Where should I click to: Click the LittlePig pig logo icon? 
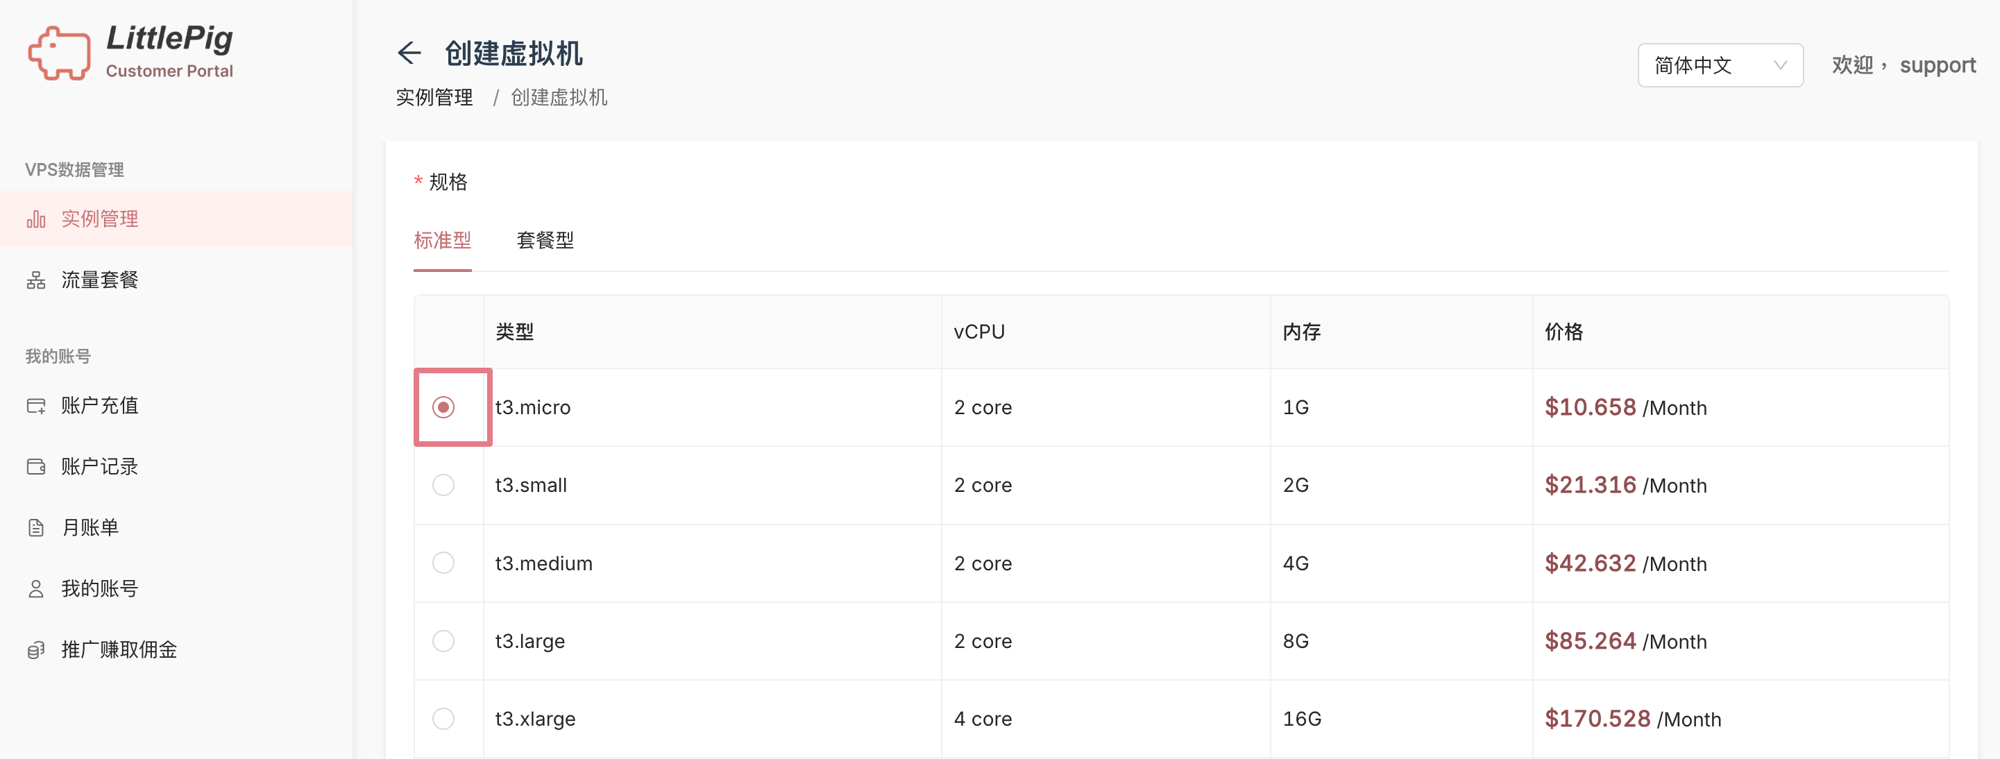(x=59, y=53)
